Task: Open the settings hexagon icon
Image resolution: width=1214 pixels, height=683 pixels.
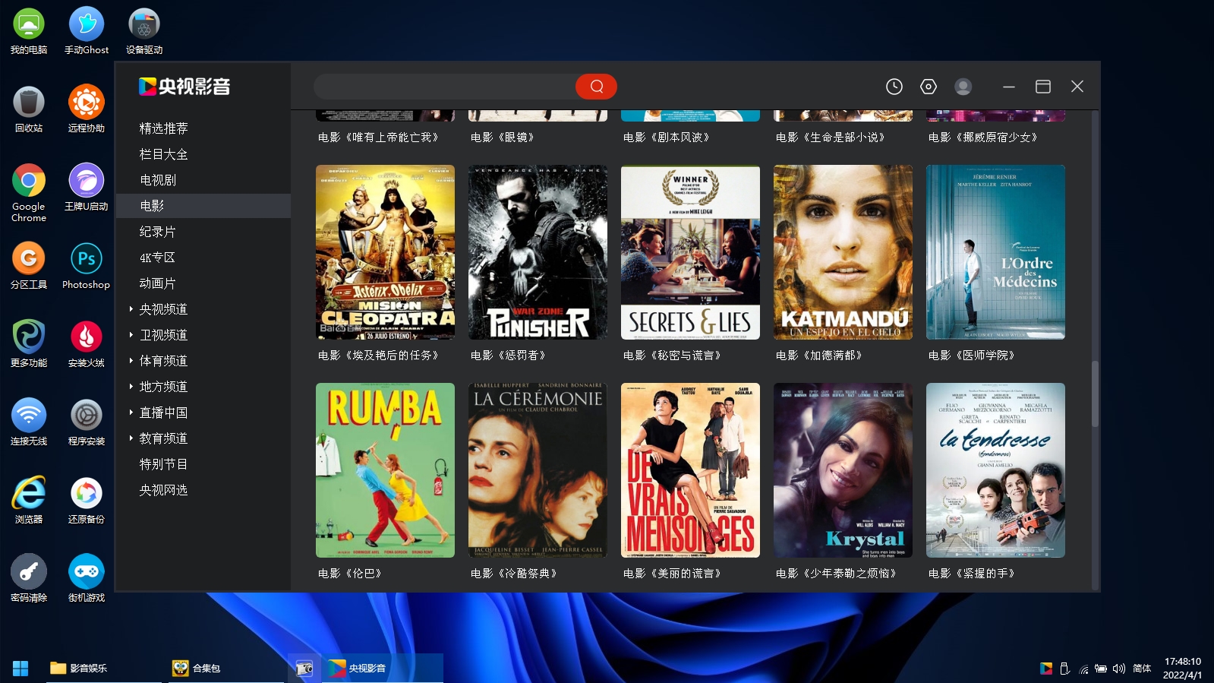Action: point(928,87)
